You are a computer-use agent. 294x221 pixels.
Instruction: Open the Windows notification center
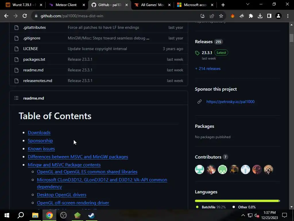pos(285,215)
